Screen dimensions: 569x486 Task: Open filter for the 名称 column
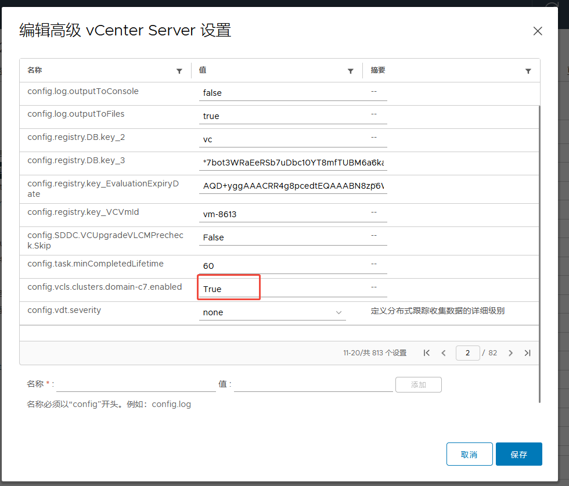click(179, 71)
